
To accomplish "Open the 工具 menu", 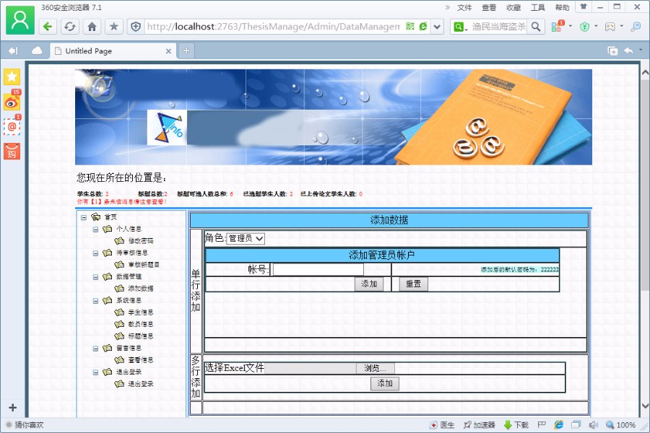I will (x=537, y=7).
